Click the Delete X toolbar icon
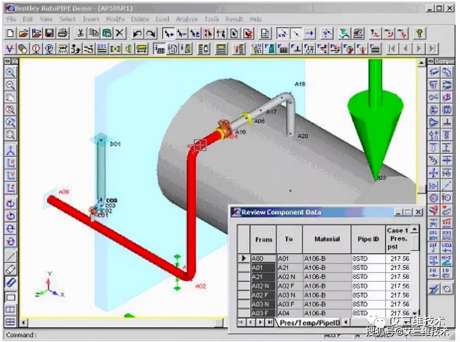Image resolution: width=460 pixels, height=342 pixels. [x=120, y=34]
